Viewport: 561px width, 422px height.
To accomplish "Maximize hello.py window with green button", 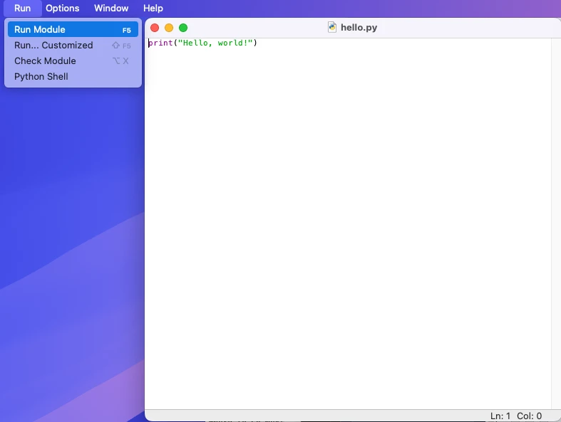I will [x=183, y=28].
